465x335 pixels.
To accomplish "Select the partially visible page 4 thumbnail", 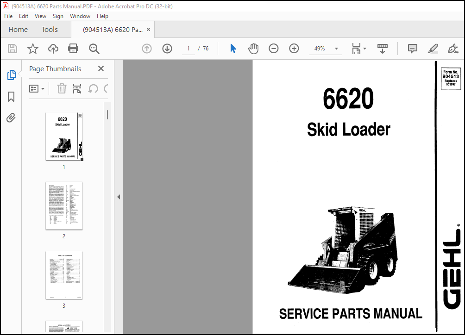I will [64, 327].
